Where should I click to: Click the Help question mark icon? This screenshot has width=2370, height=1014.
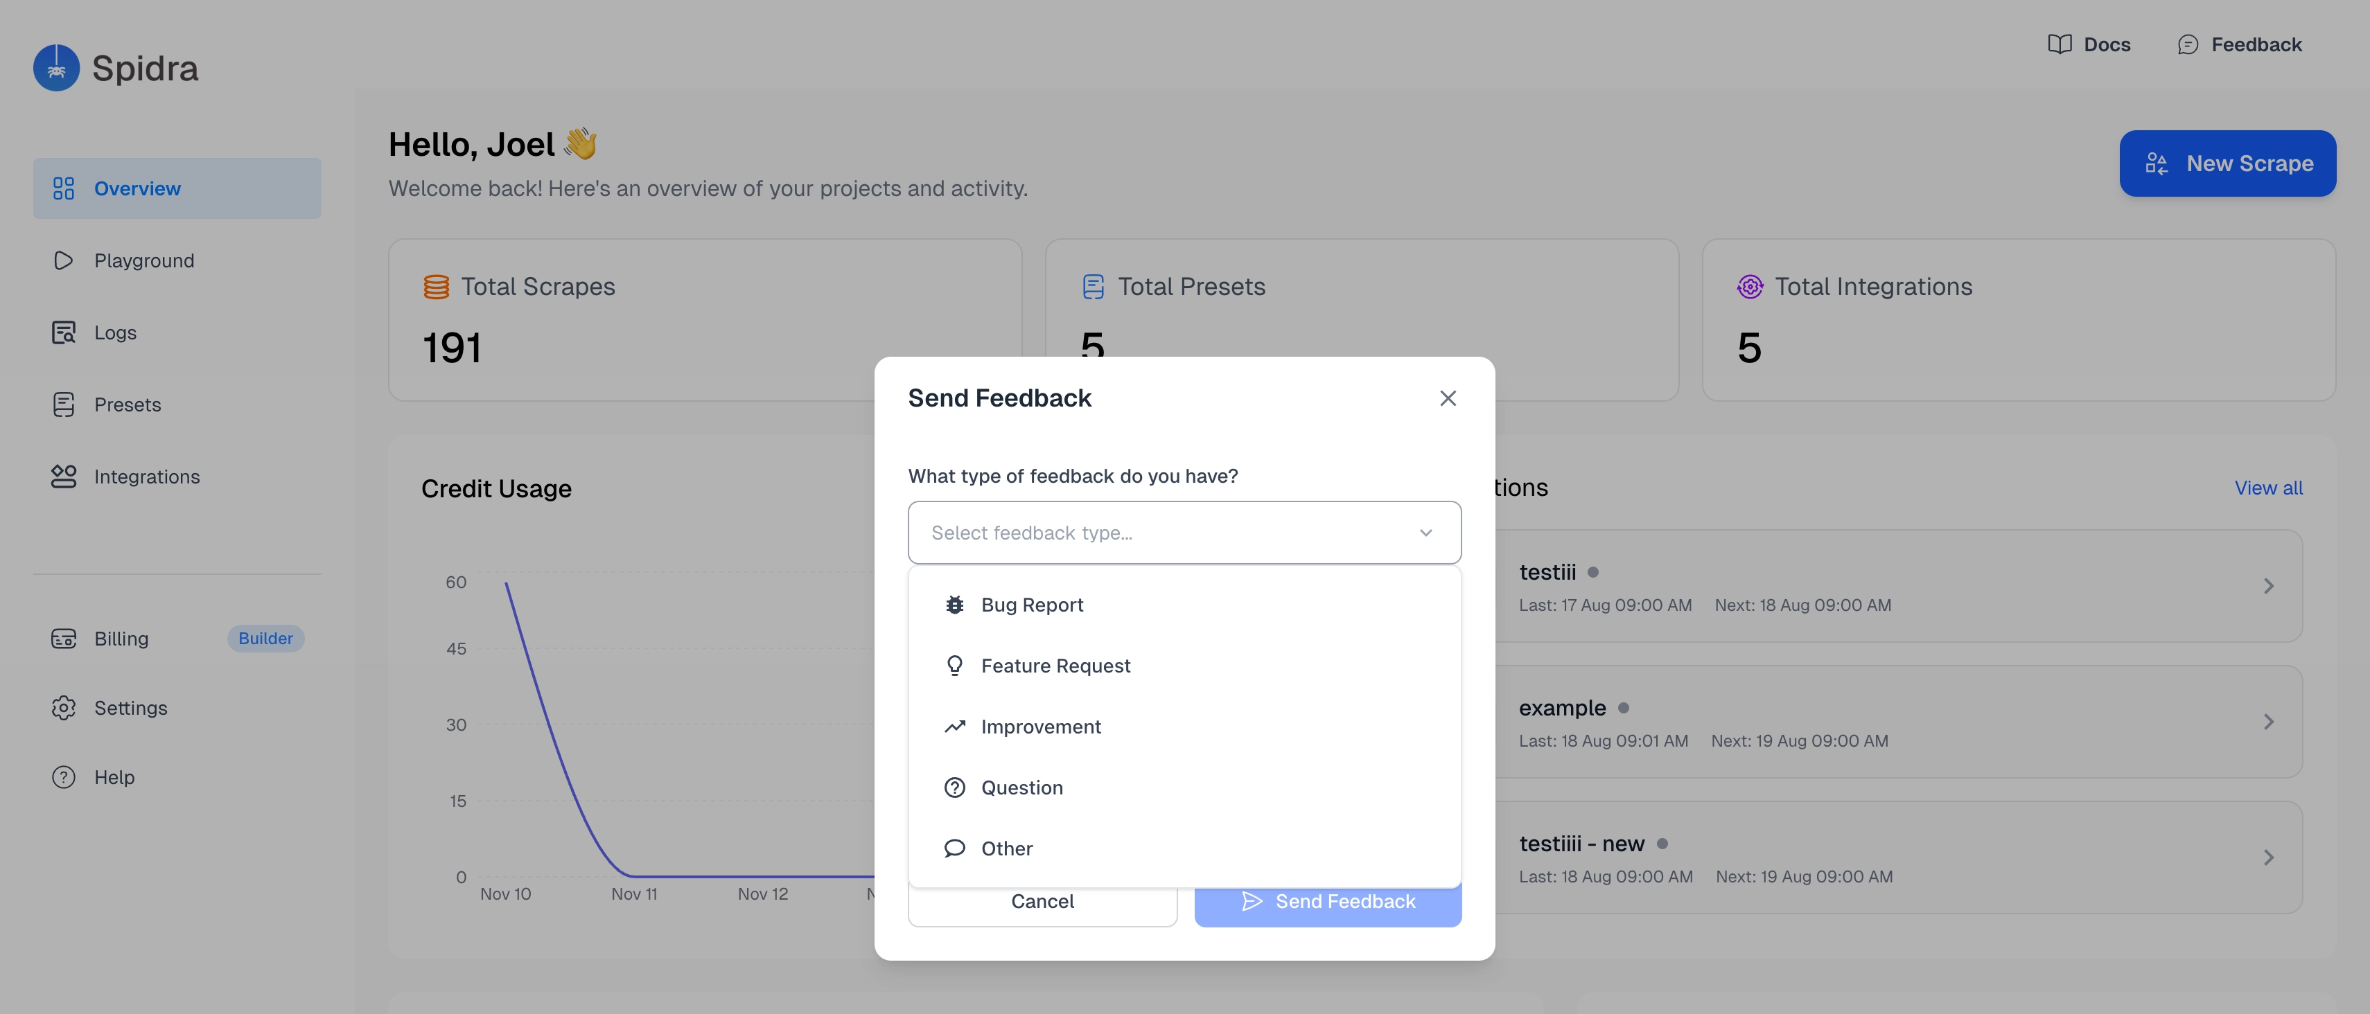pos(64,777)
